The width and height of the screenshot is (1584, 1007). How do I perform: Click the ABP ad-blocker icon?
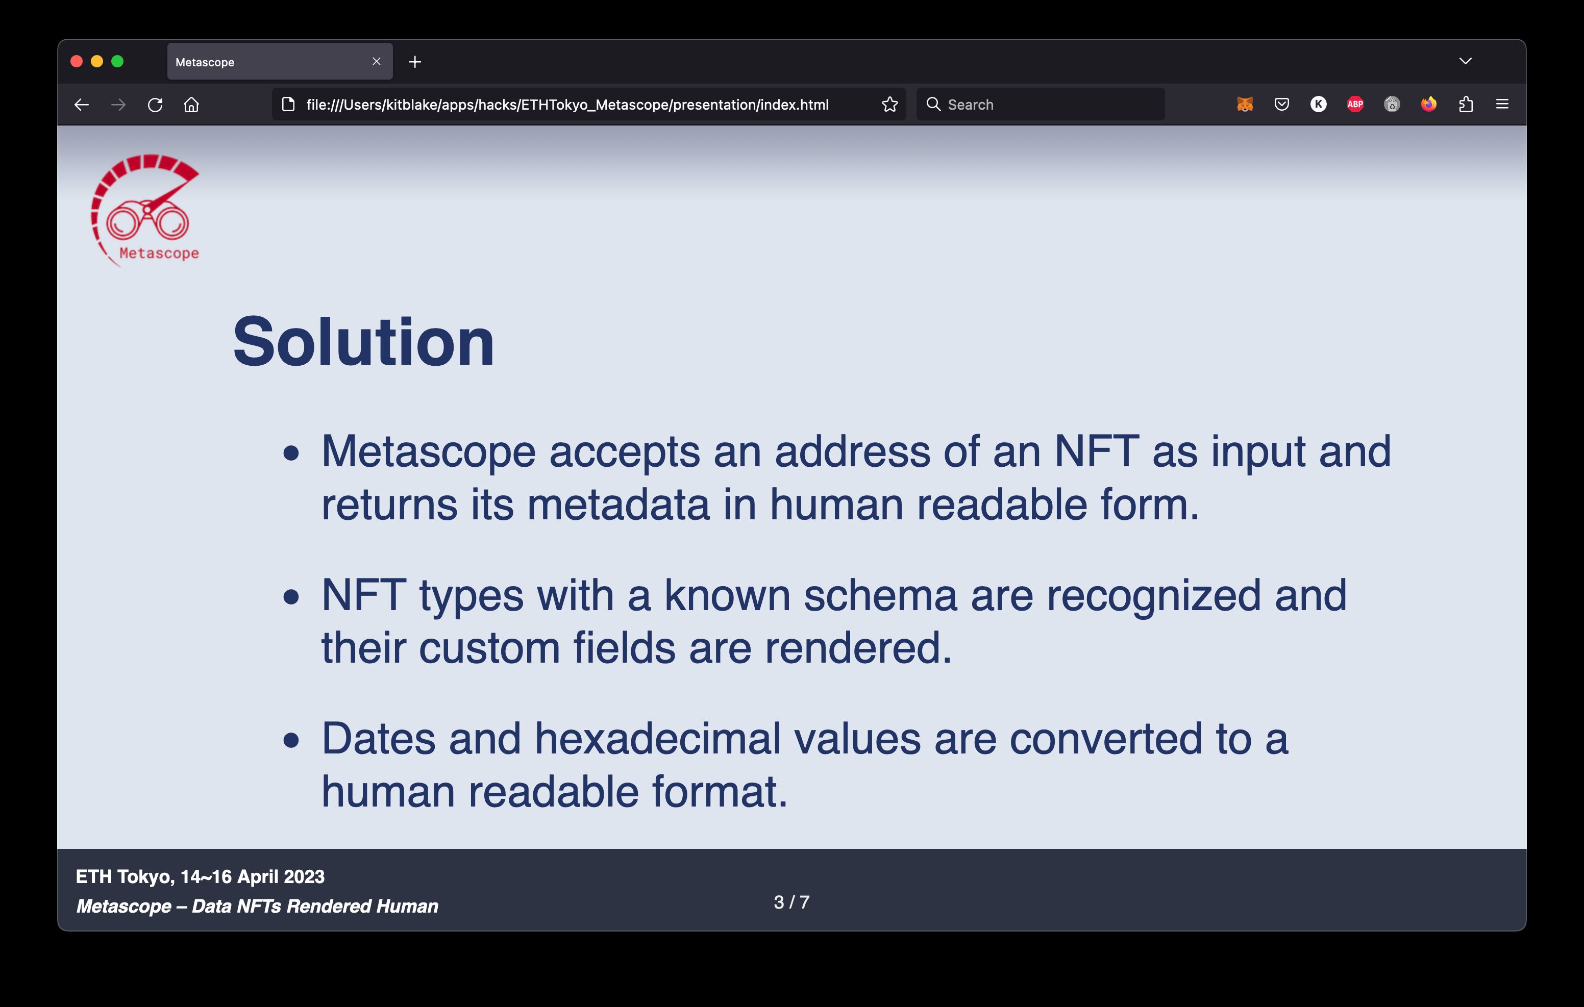point(1354,105)
